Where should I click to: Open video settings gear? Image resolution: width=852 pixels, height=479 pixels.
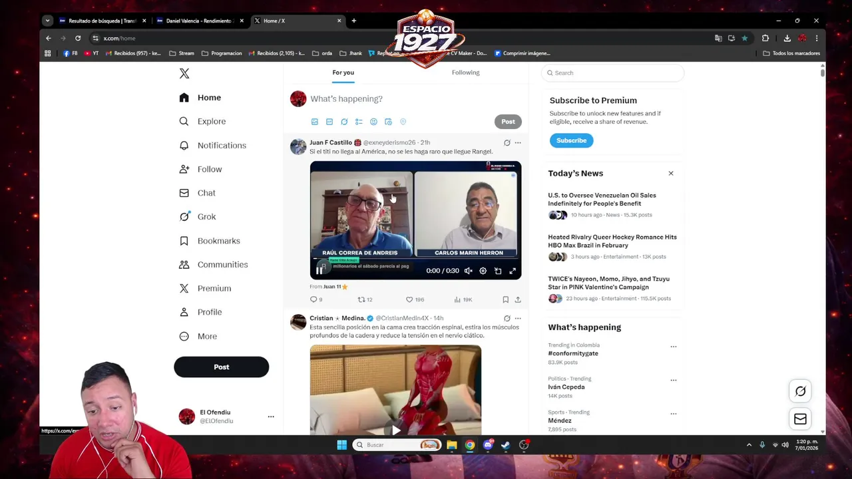tap(483, 271)
